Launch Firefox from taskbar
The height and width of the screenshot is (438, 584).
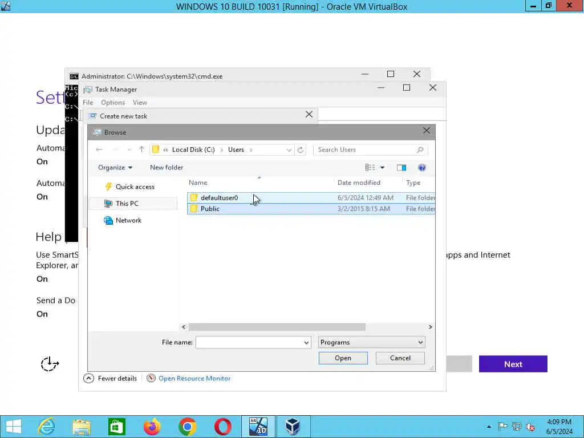152,427
